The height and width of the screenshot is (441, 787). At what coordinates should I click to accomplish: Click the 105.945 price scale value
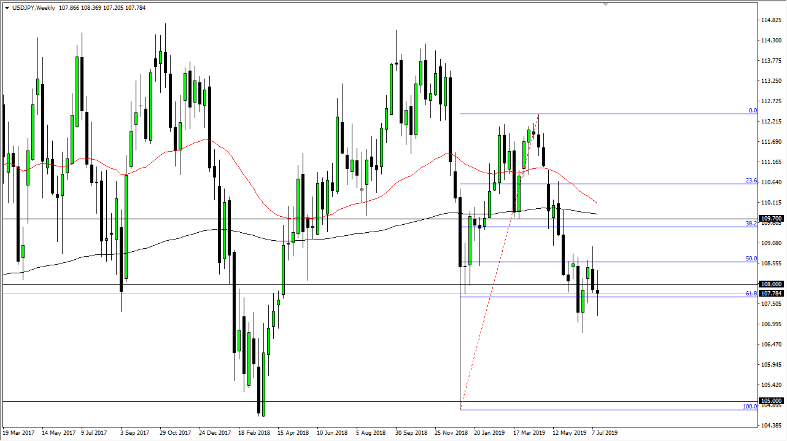tap(772, 365)
